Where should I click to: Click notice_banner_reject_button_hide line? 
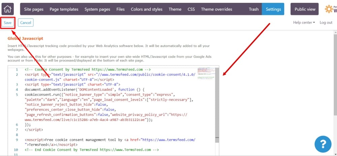coord(65,105)
